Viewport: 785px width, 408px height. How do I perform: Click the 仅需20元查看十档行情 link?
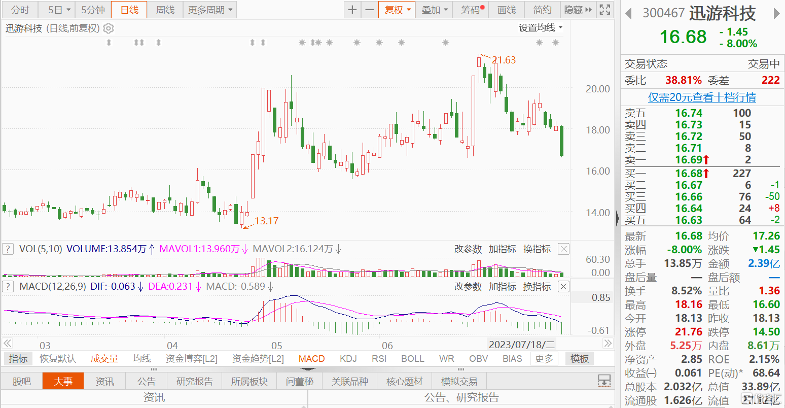point(701,97)
